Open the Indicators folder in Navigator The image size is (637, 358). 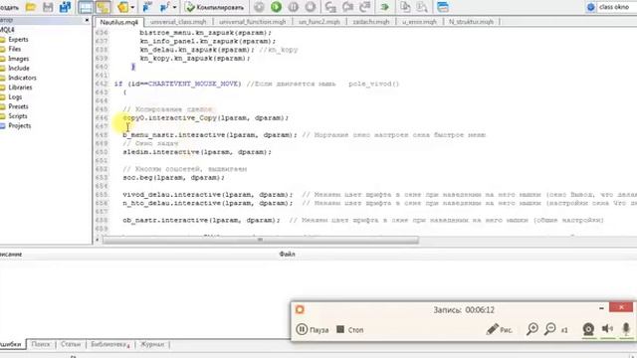[x=22, y=78]
